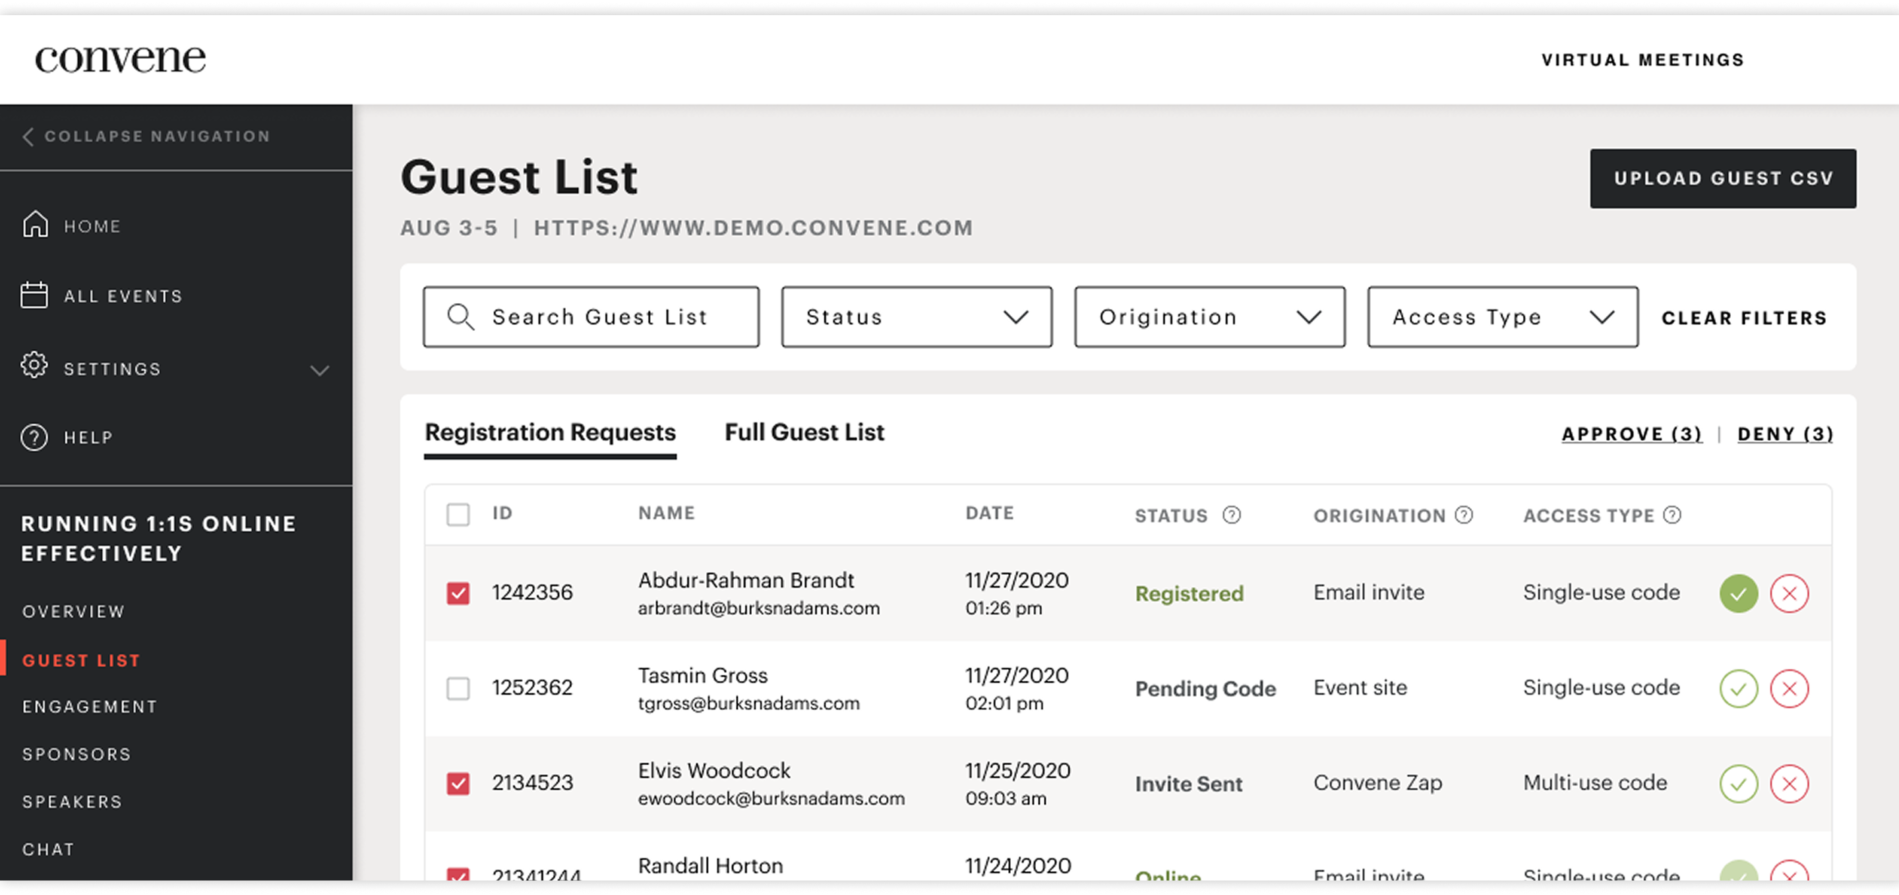Deny Elvis Woodcock with red X
The image size is (1899, 895).
[1789, 784]
